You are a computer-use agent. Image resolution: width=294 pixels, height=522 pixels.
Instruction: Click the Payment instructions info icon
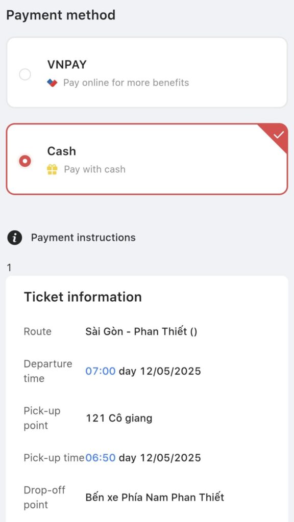click(x=15, y=238)
